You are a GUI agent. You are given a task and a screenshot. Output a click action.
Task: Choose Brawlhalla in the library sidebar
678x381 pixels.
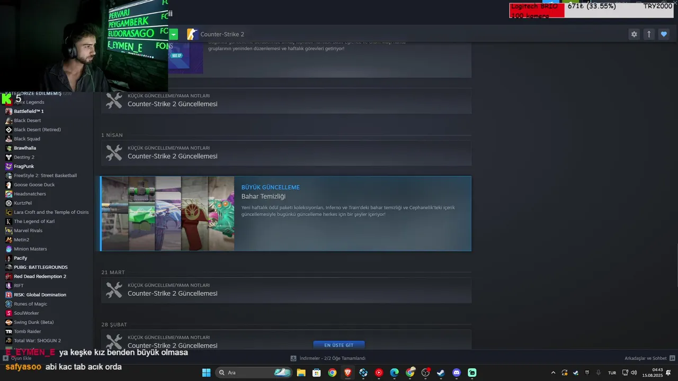click(25, 148)
